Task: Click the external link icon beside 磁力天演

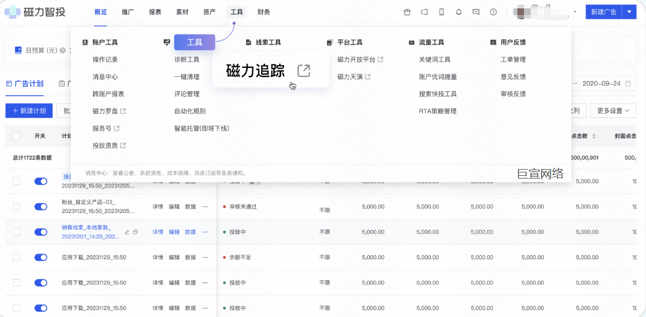Action: [368, 77]
